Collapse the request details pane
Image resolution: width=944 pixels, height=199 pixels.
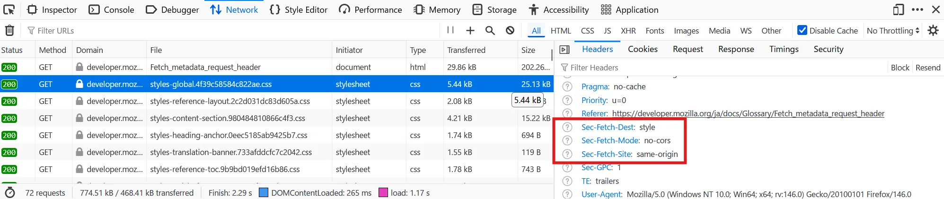coord(564,50)
